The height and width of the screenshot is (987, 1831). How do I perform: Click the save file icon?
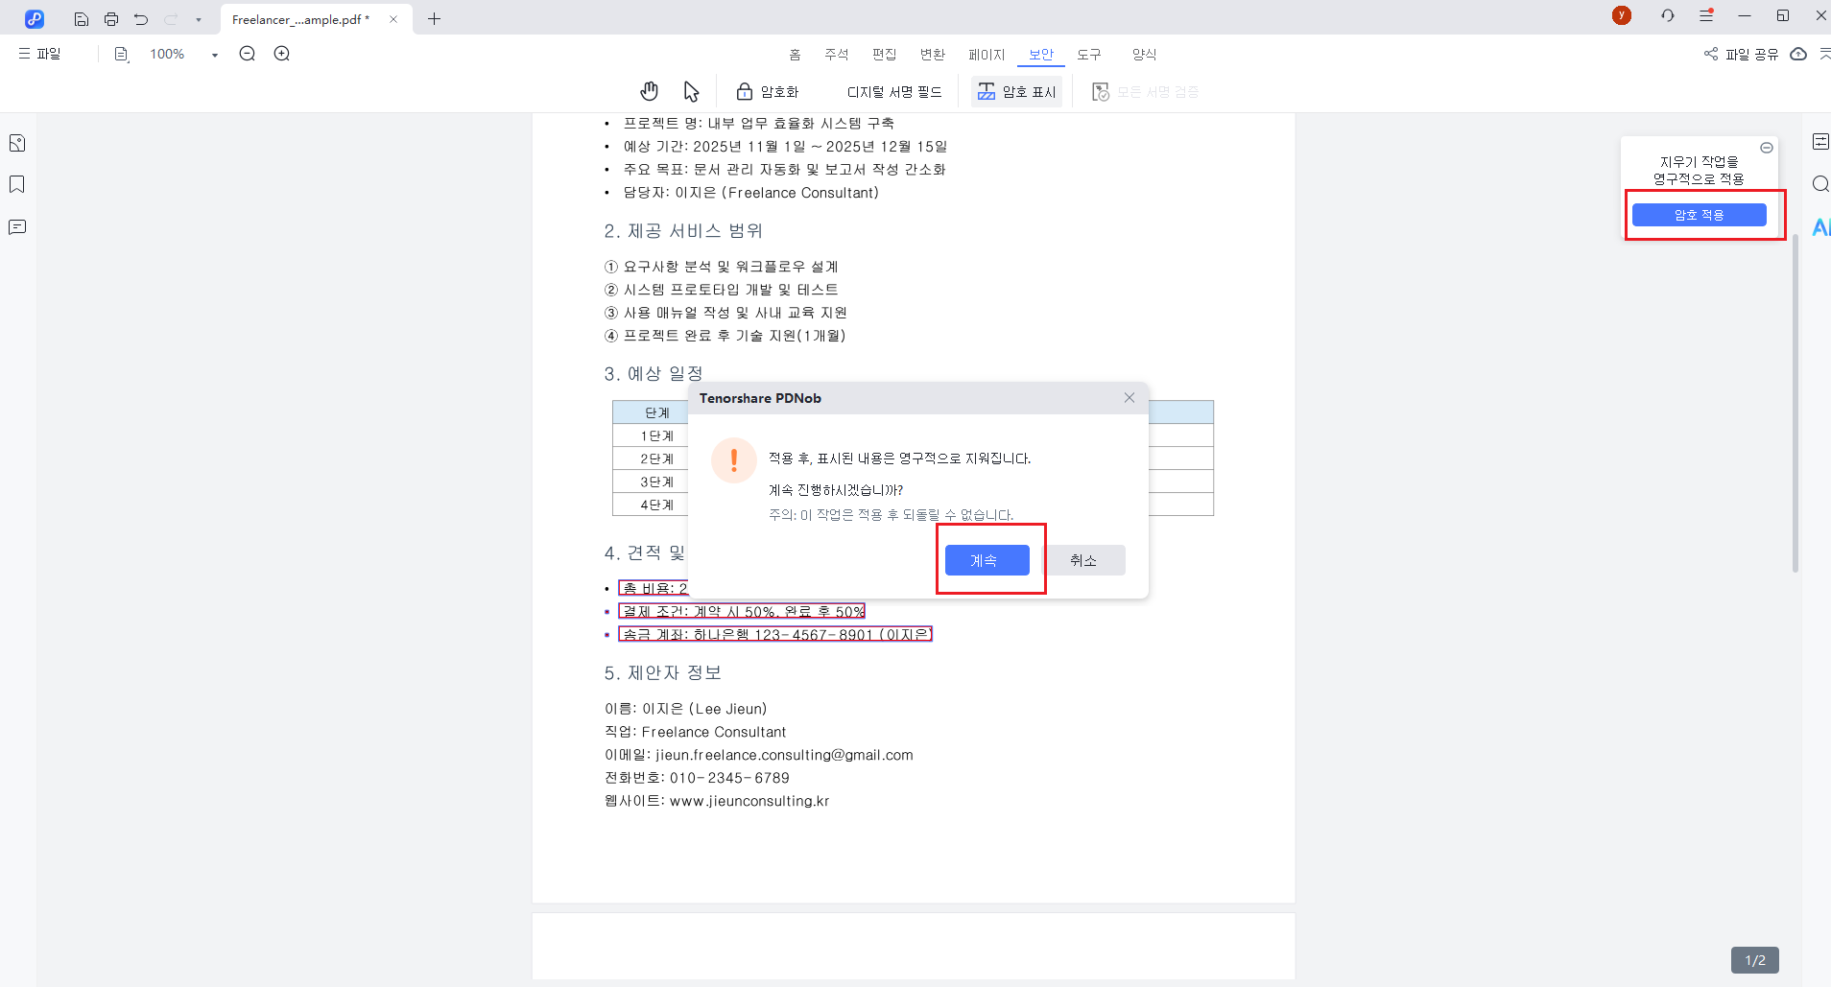pos(82,19)
